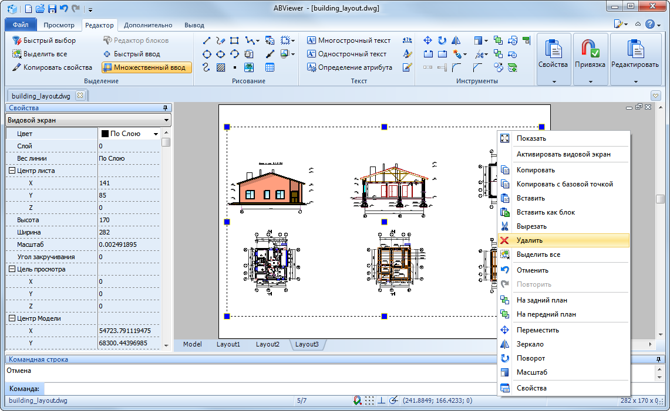
Task: Select the line drawing tool
Action: [x=207, y=41]
